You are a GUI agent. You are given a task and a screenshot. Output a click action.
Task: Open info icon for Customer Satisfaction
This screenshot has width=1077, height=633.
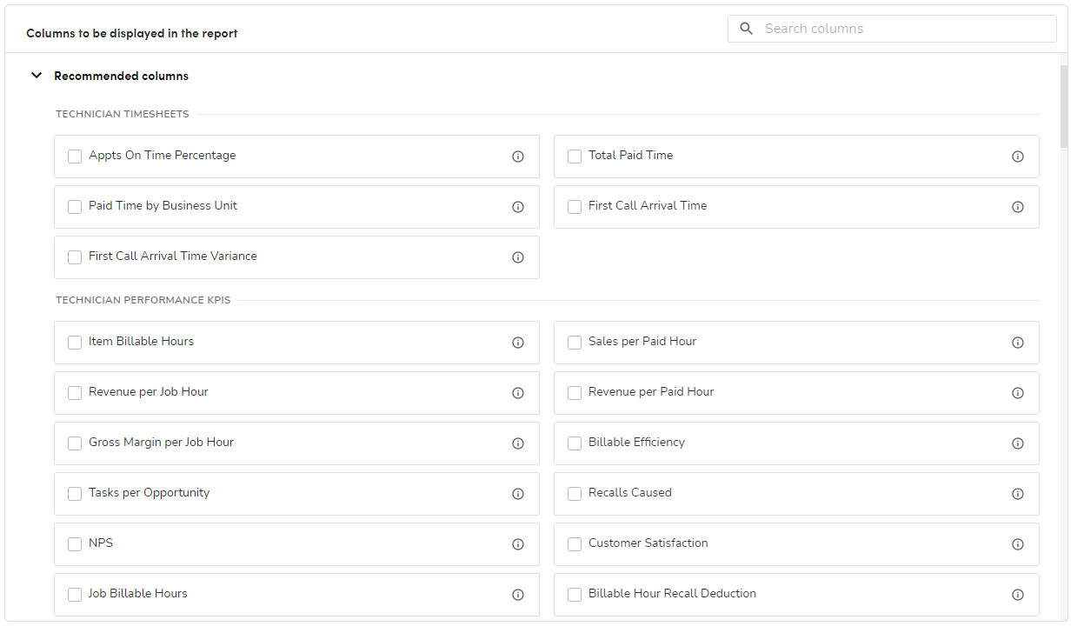tap(1018, 544)
